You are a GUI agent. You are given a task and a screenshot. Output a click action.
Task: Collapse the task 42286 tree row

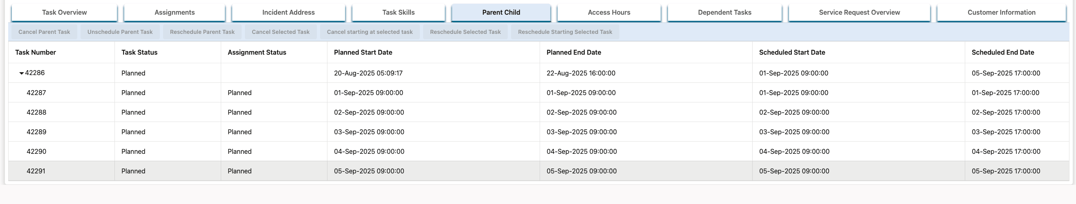21,73
